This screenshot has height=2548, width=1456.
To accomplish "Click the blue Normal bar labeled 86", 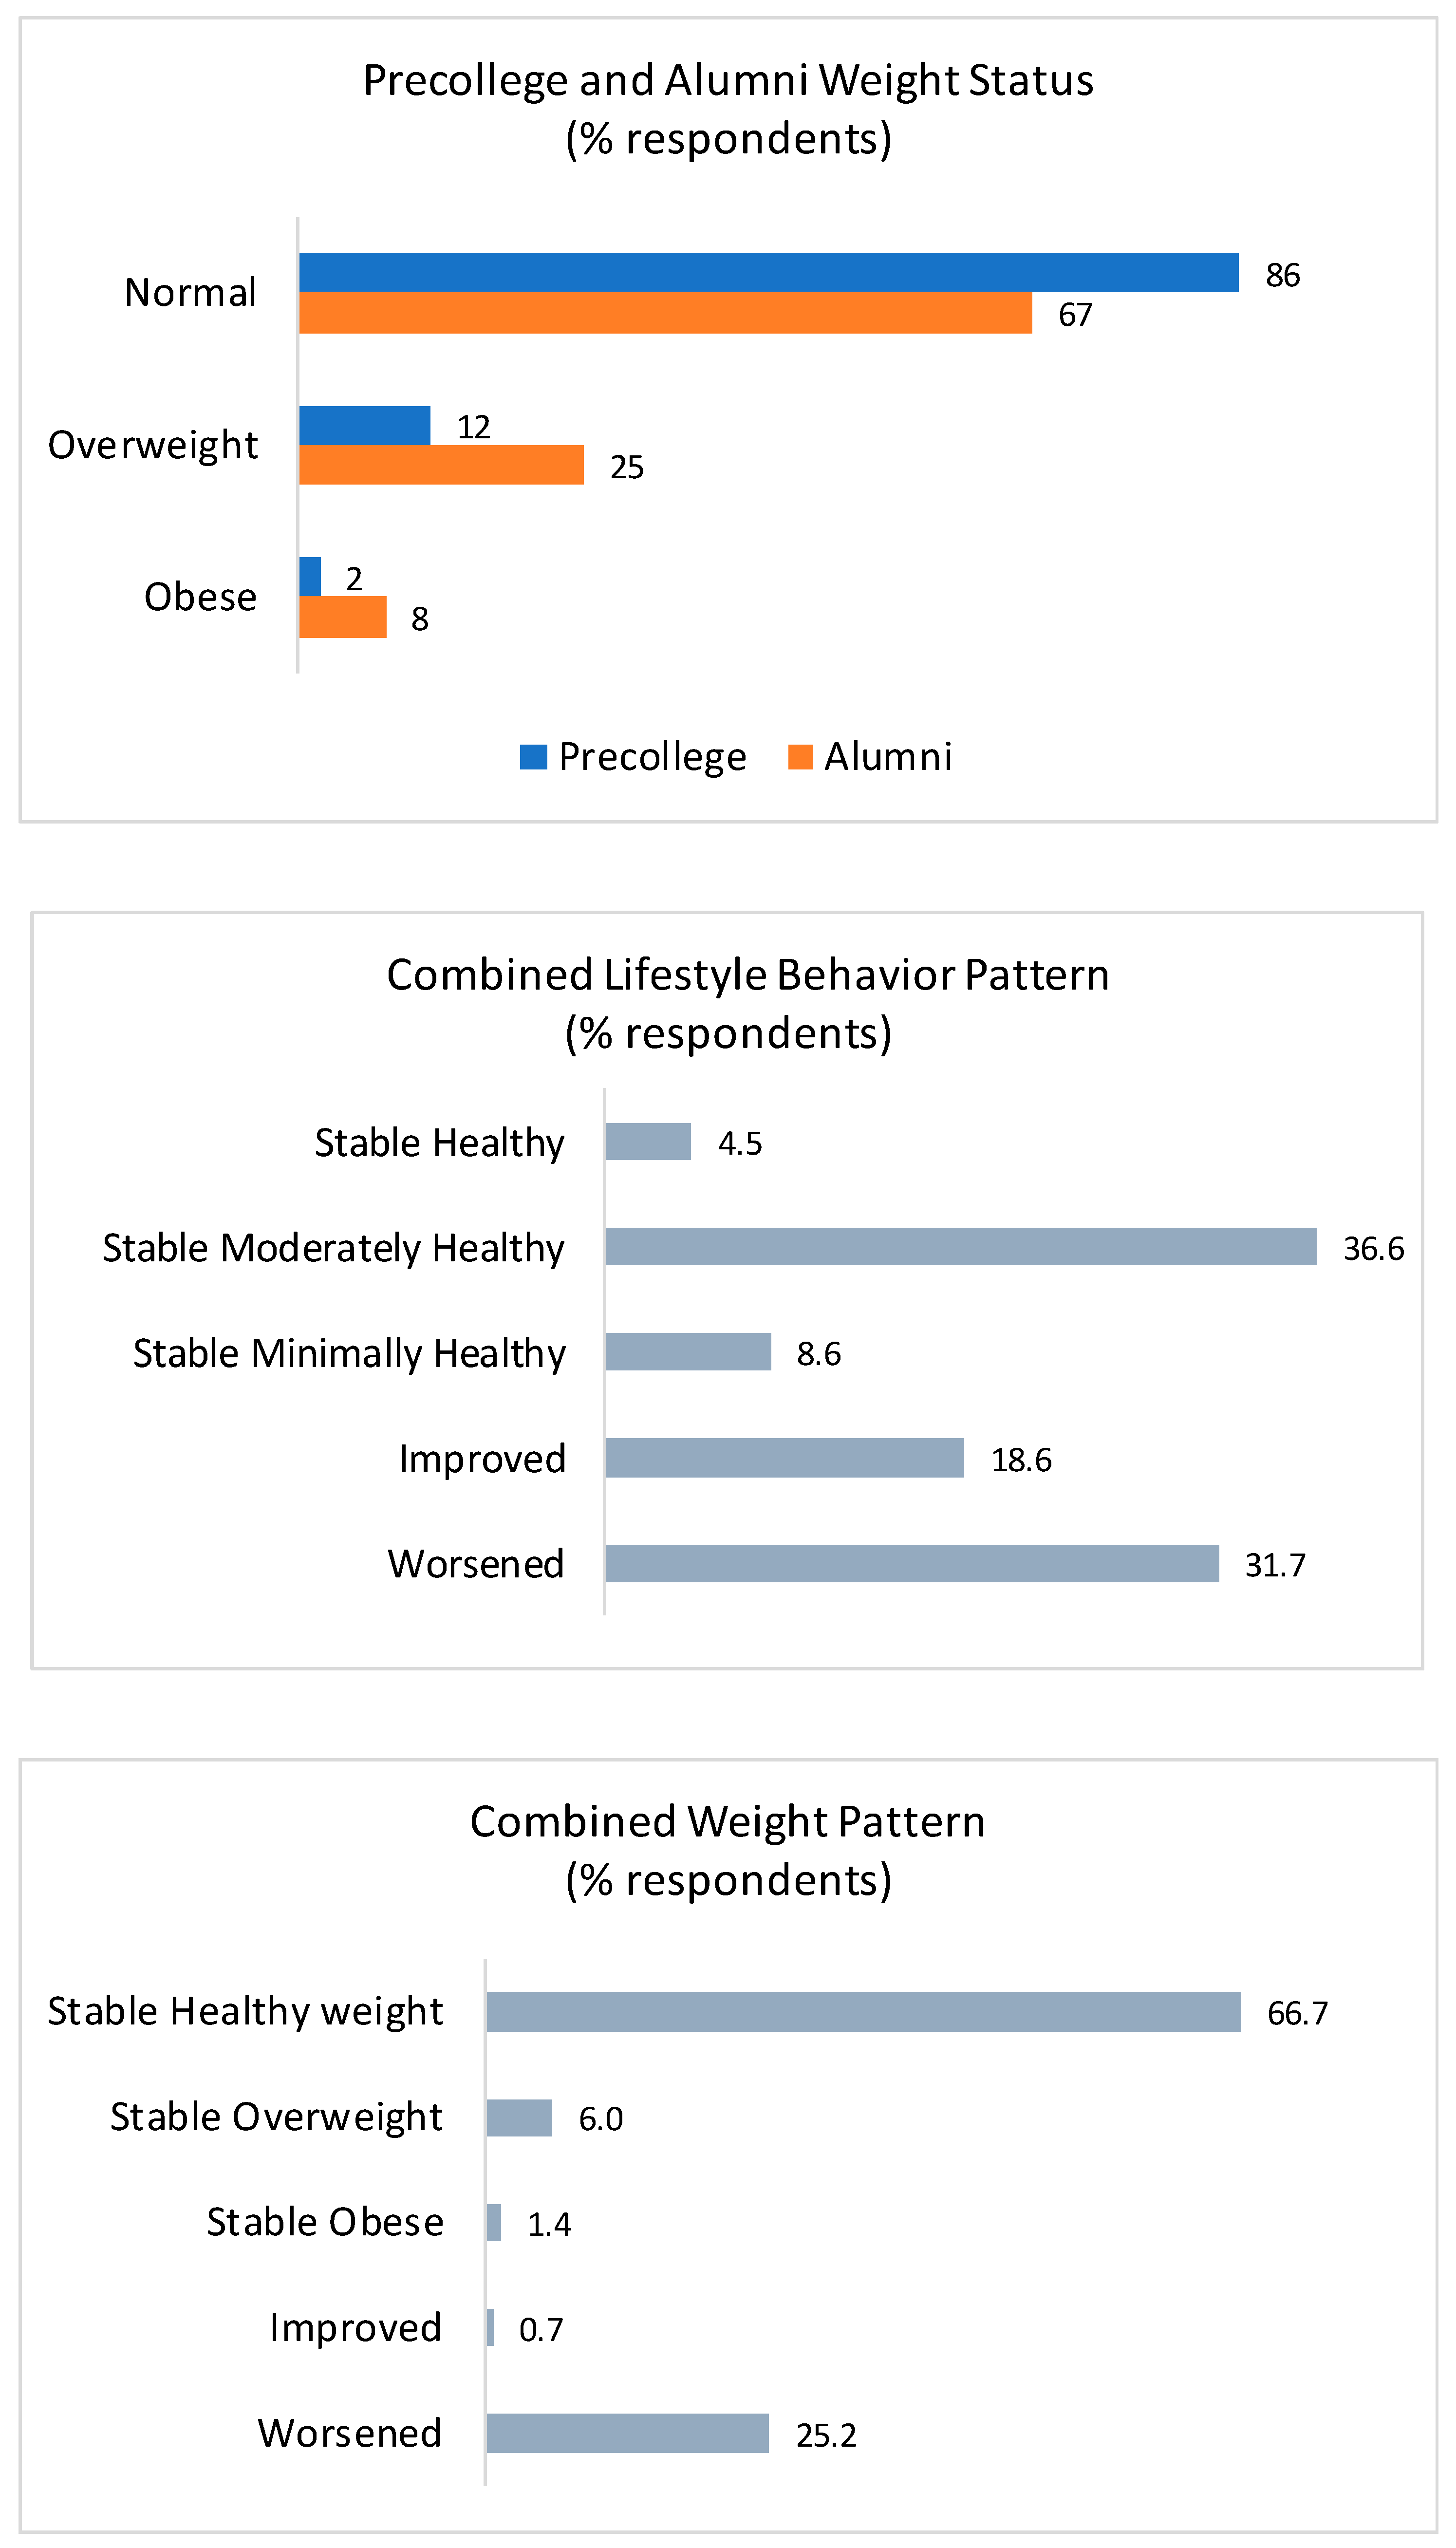I will point(768,272).
